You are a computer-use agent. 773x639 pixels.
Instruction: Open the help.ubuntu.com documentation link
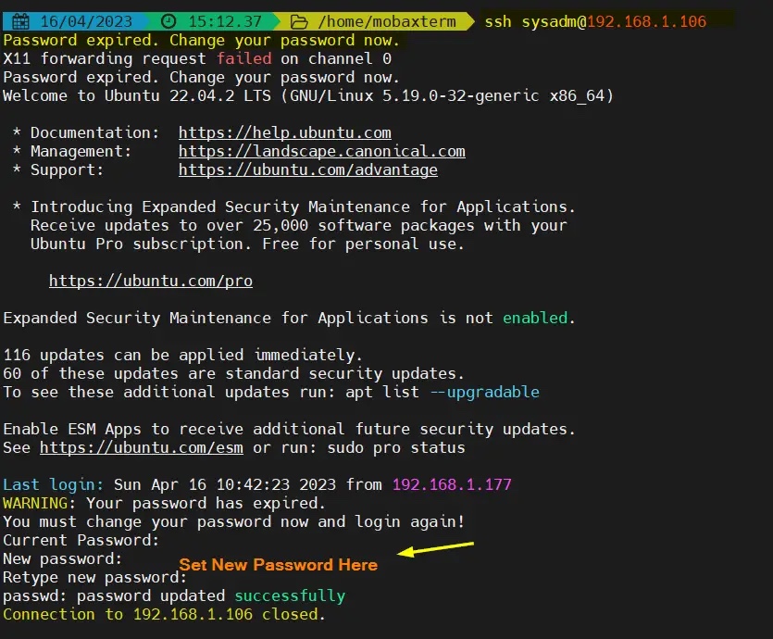click(x=284, y=132)
